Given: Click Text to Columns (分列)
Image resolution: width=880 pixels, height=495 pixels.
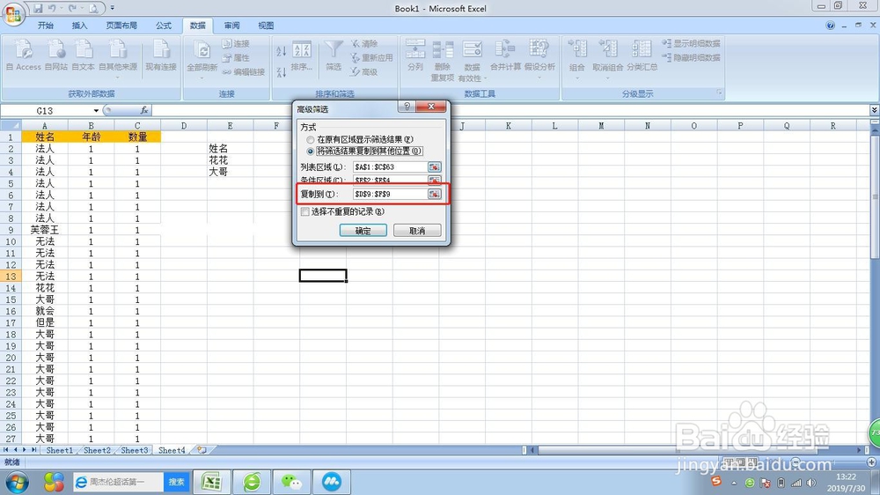Looking at the screenshot, I should tap(415, 55).
